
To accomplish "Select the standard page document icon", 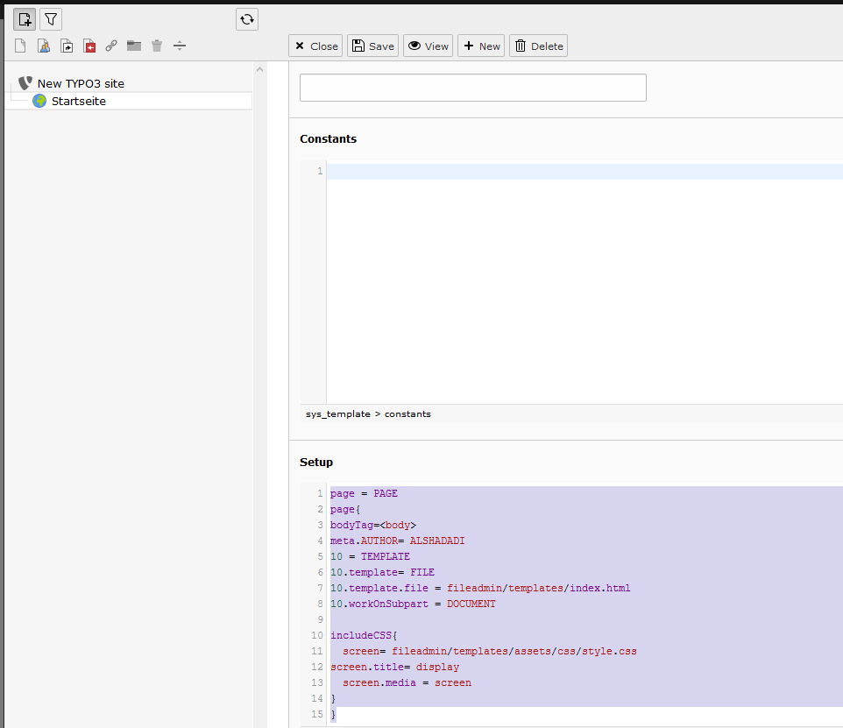I will pos(20,46).
